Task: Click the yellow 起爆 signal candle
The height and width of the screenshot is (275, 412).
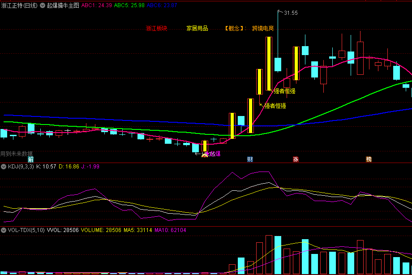Action: (x=205, y=146)
